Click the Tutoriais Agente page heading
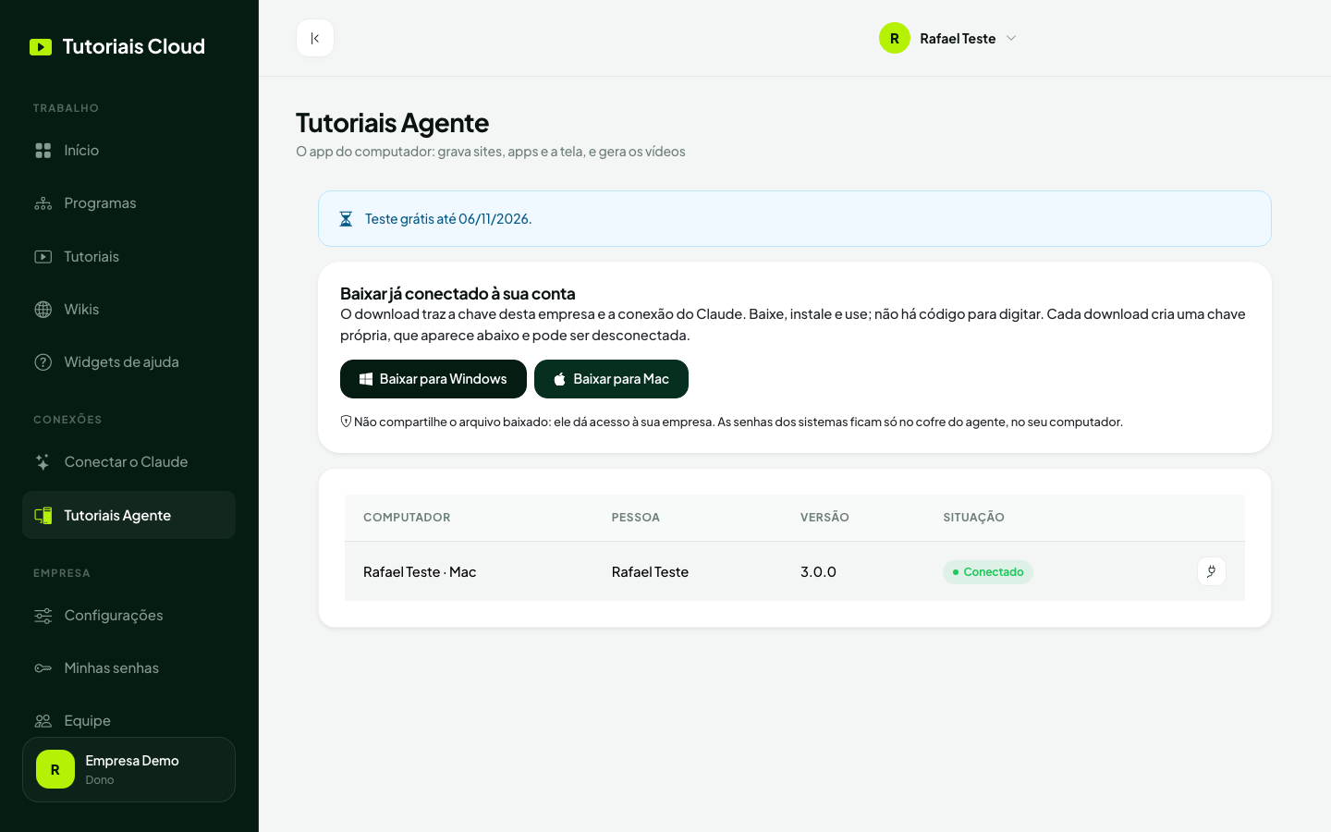 click(392, 123)
